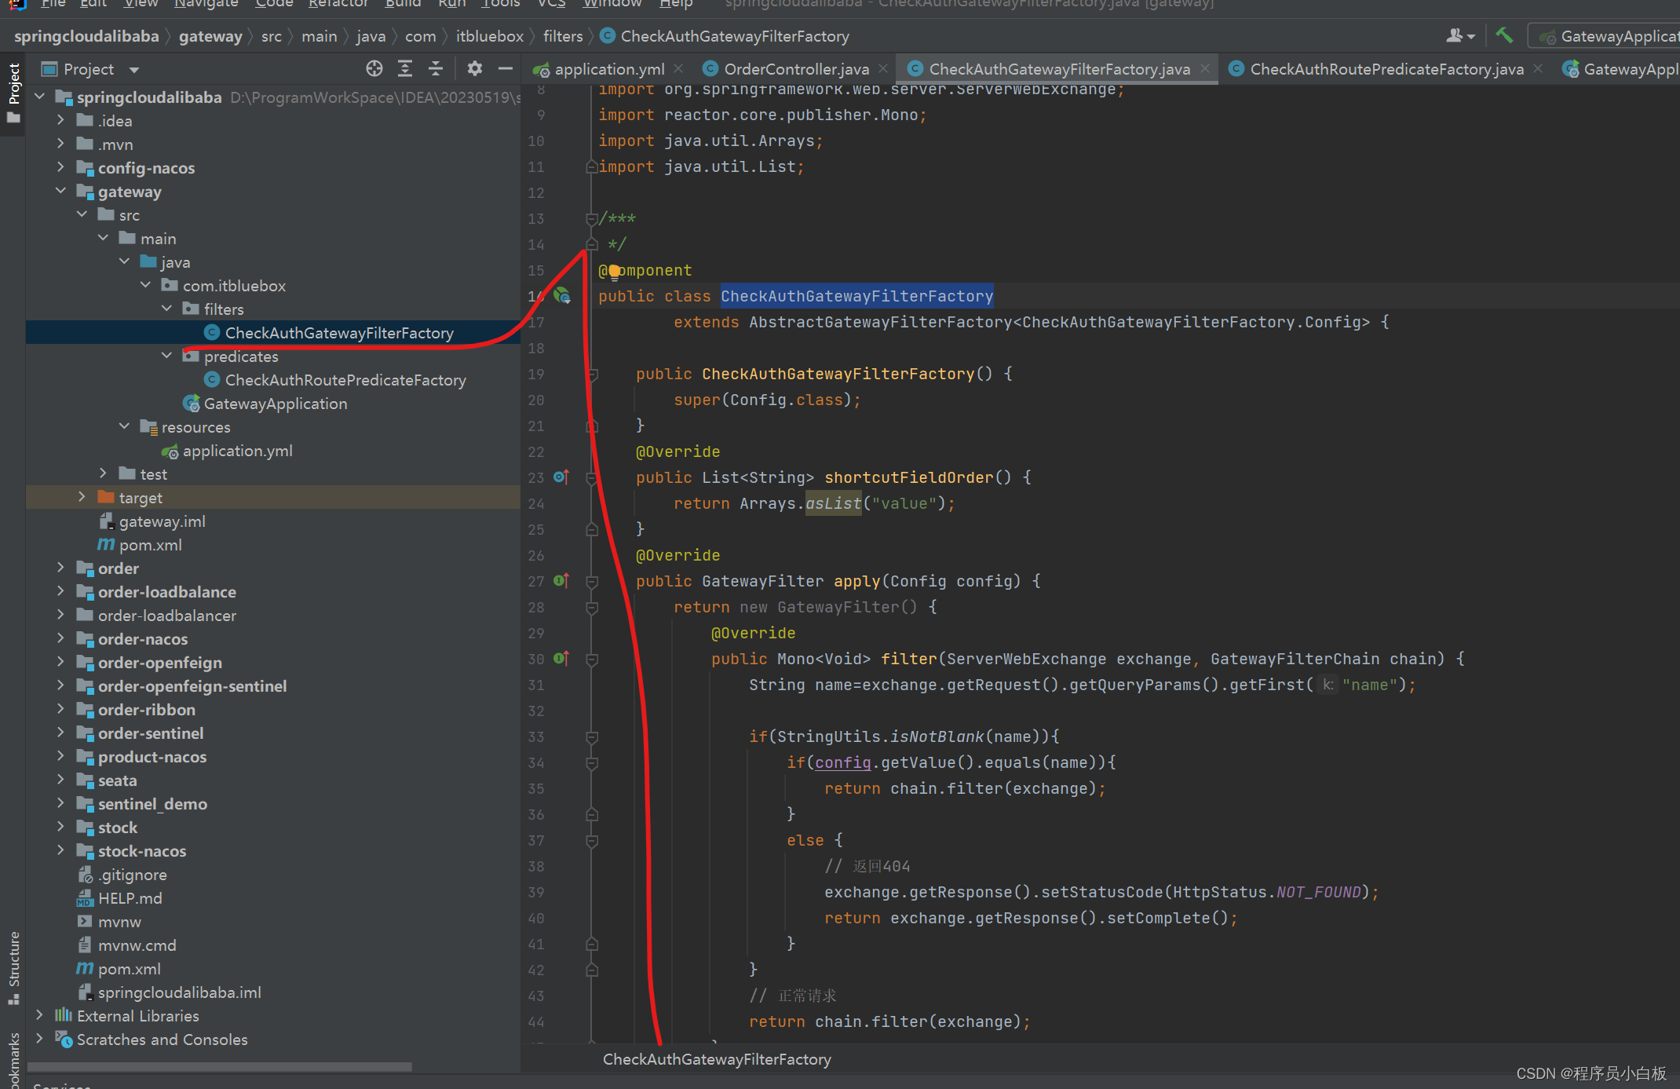This screenshot has width=1680, height=1089.
Task: Open Project view dropdown arrow
Action: tap(134, 70)
